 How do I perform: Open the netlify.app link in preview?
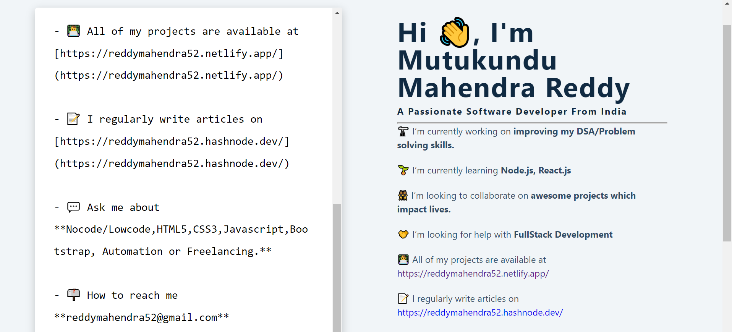pos(473,274)
